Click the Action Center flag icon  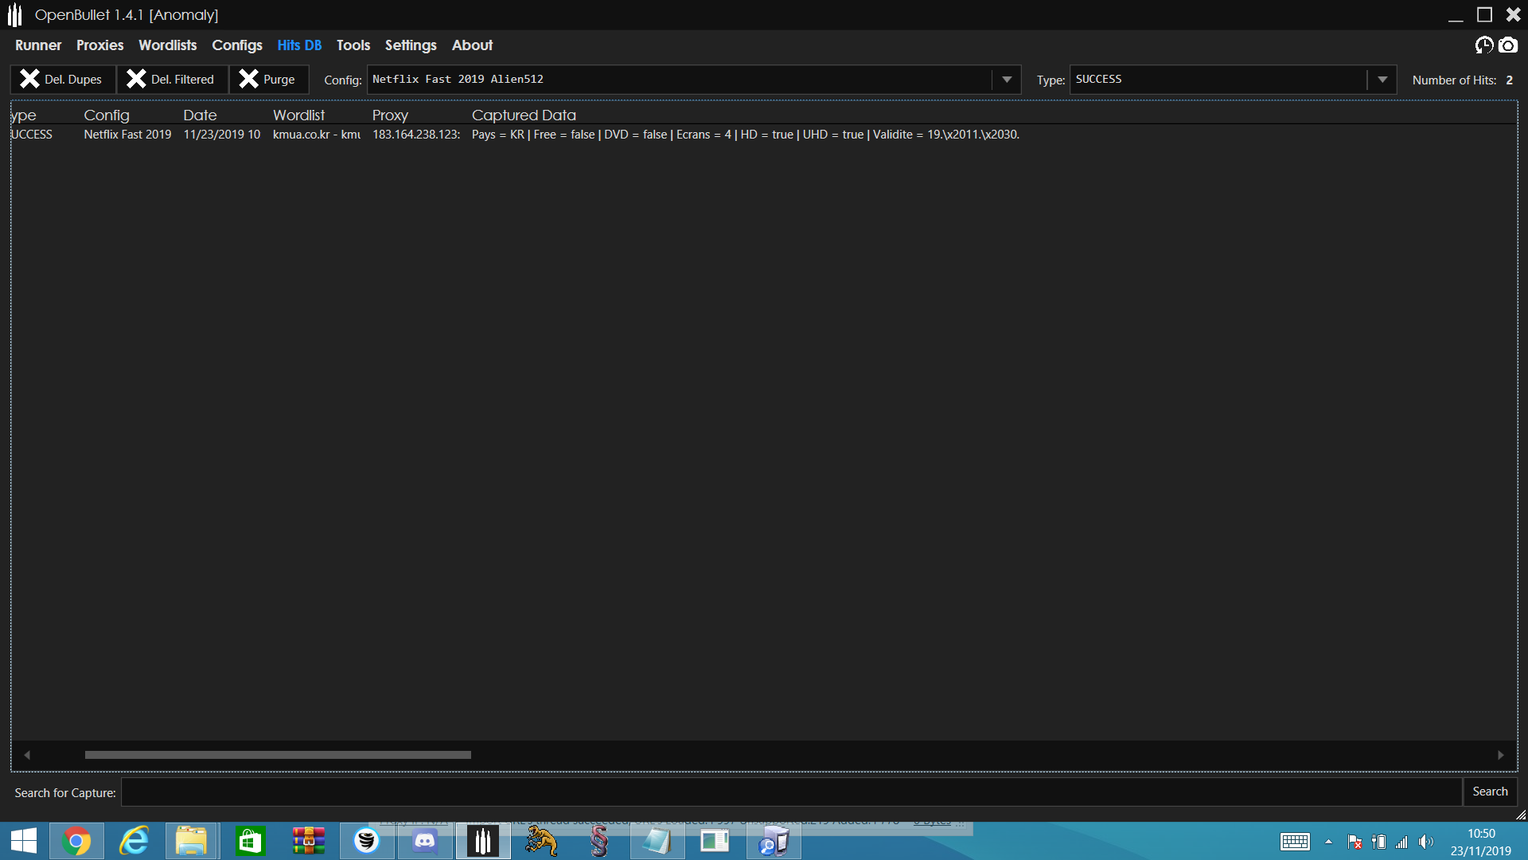coord(1355,842)
